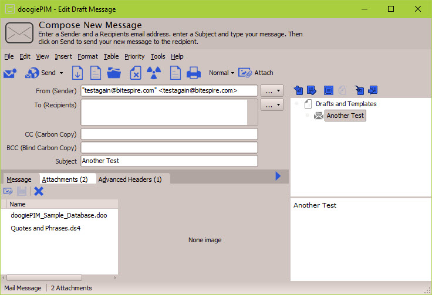Click the envelope icon beside Another Test
Image resolution: width=432 pixels, height=295 pixels.
pyautogui.click(x=319, y=116)
